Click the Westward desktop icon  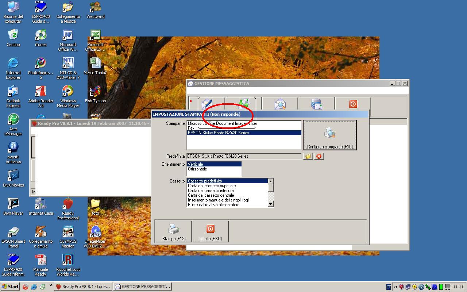[x=95, y=10]
